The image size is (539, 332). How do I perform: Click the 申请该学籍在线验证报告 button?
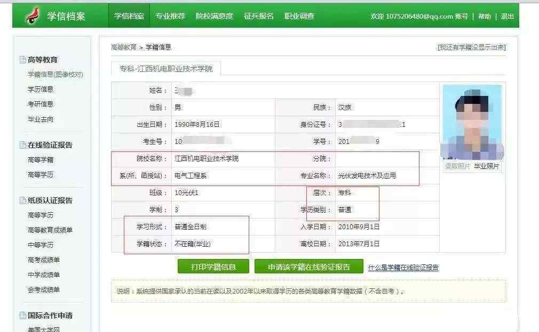click(308, 267)
